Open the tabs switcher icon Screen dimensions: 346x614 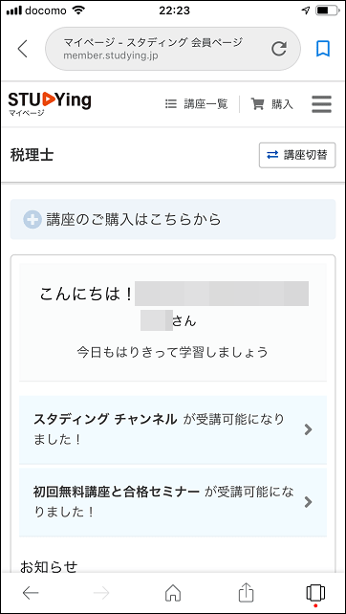click(x=315, y=593)
